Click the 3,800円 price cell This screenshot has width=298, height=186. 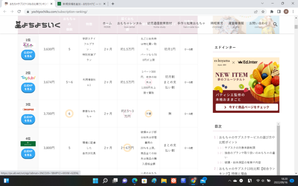49,148
